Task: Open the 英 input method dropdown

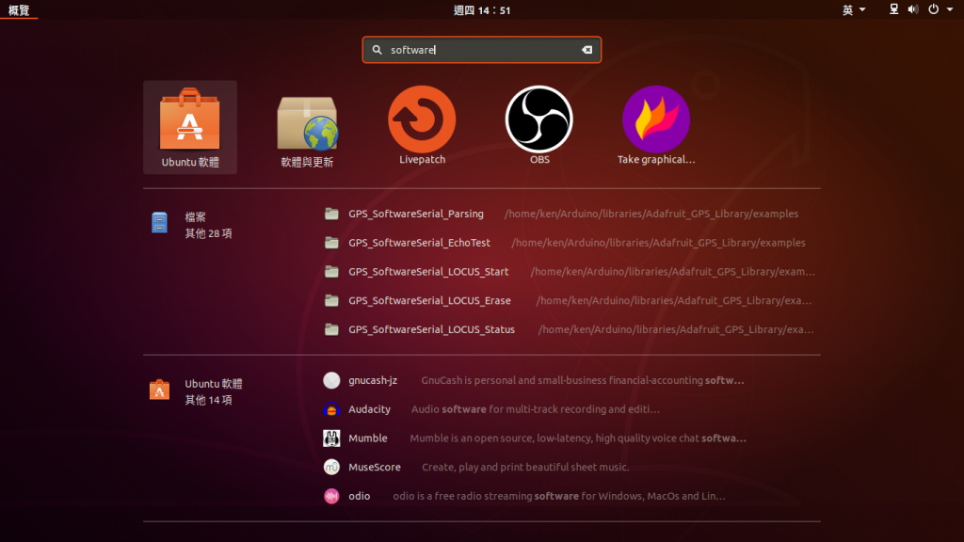Action: click(854, 9)
